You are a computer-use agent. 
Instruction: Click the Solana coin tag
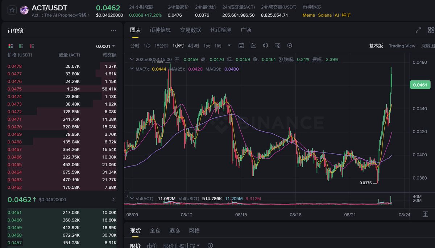[x=325, y=15]
